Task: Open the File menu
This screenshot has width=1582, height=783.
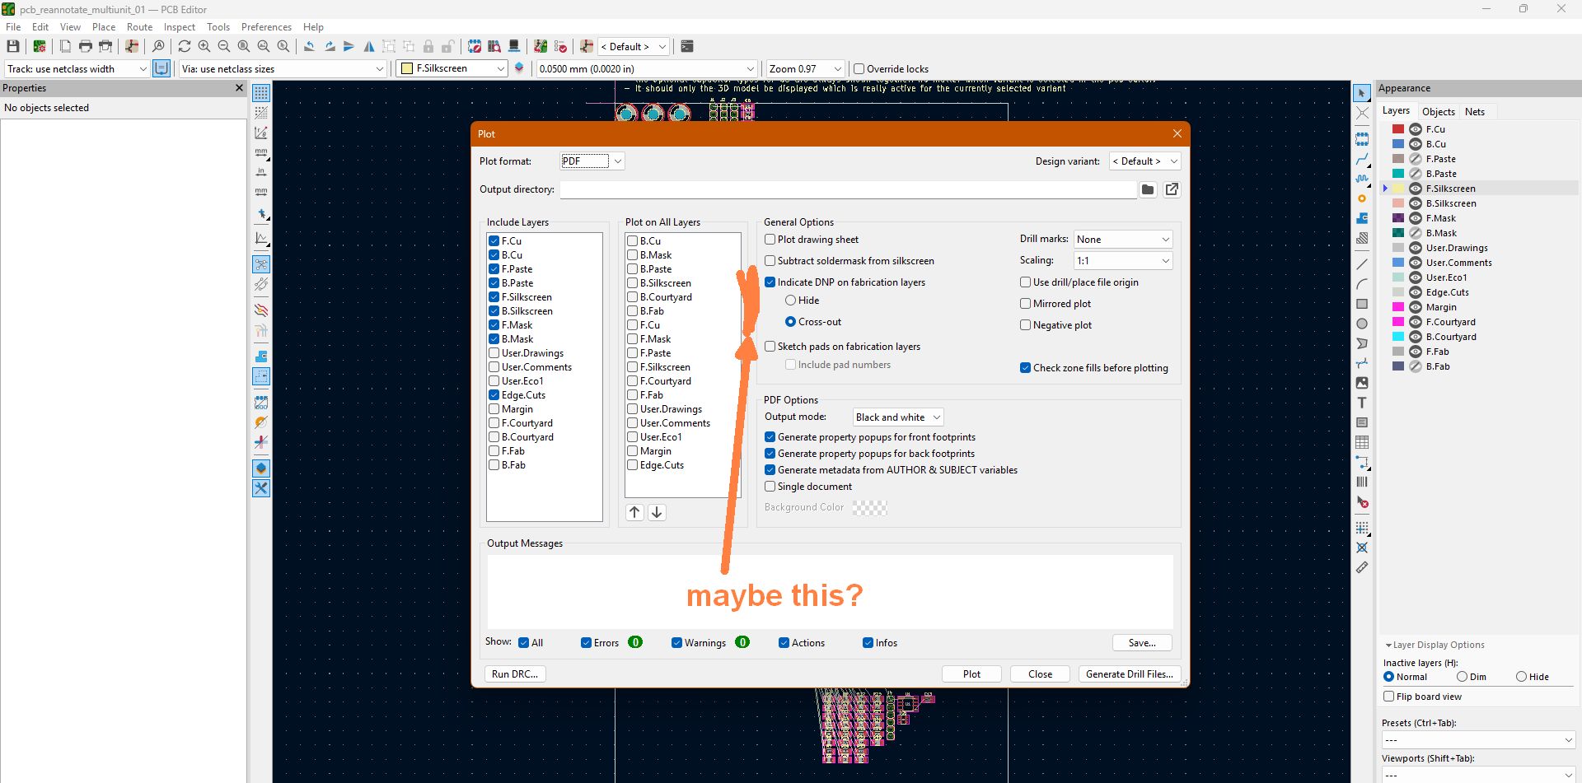Action: (13, 27)
